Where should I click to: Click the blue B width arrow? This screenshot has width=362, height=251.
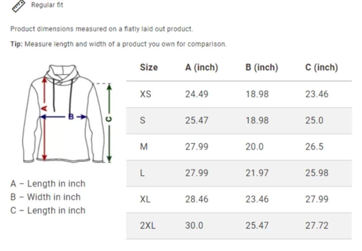[63, 117]
